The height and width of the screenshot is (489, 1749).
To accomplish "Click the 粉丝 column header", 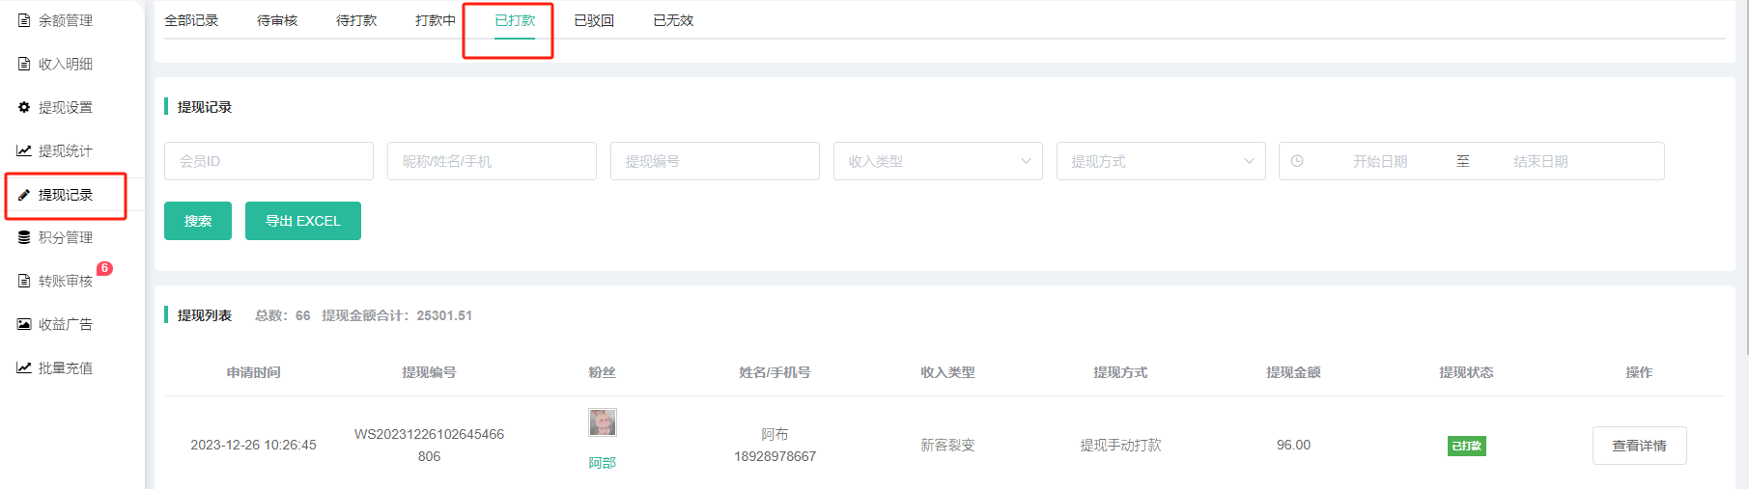I will [602, 372].
